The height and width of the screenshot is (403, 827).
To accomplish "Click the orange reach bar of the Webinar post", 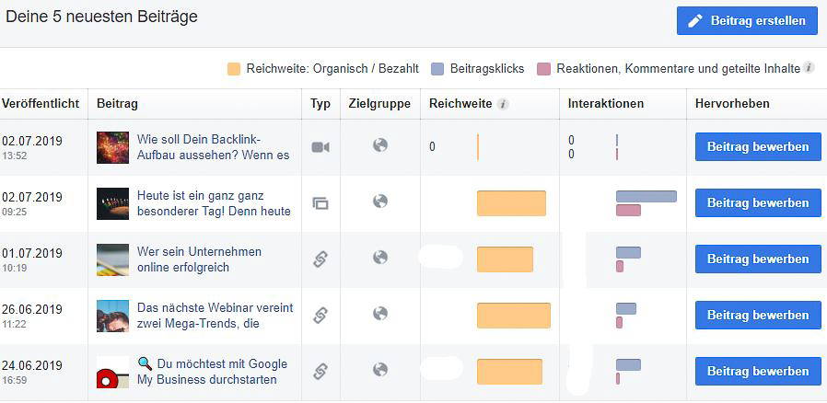I will [x=513, y=316].
